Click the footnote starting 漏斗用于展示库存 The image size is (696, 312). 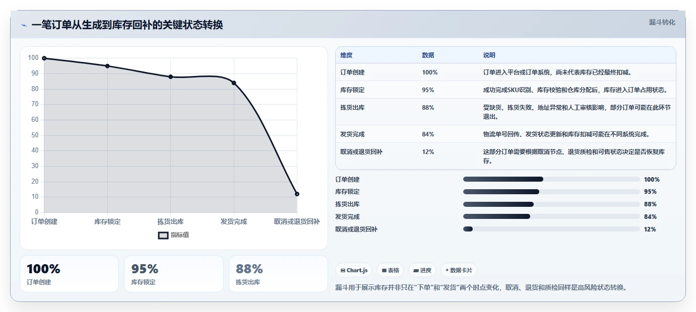[481, 287]
